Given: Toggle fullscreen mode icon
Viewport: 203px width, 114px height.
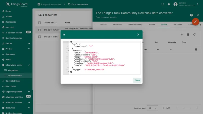Looking at the screenshot, I should tap(162, 4).
